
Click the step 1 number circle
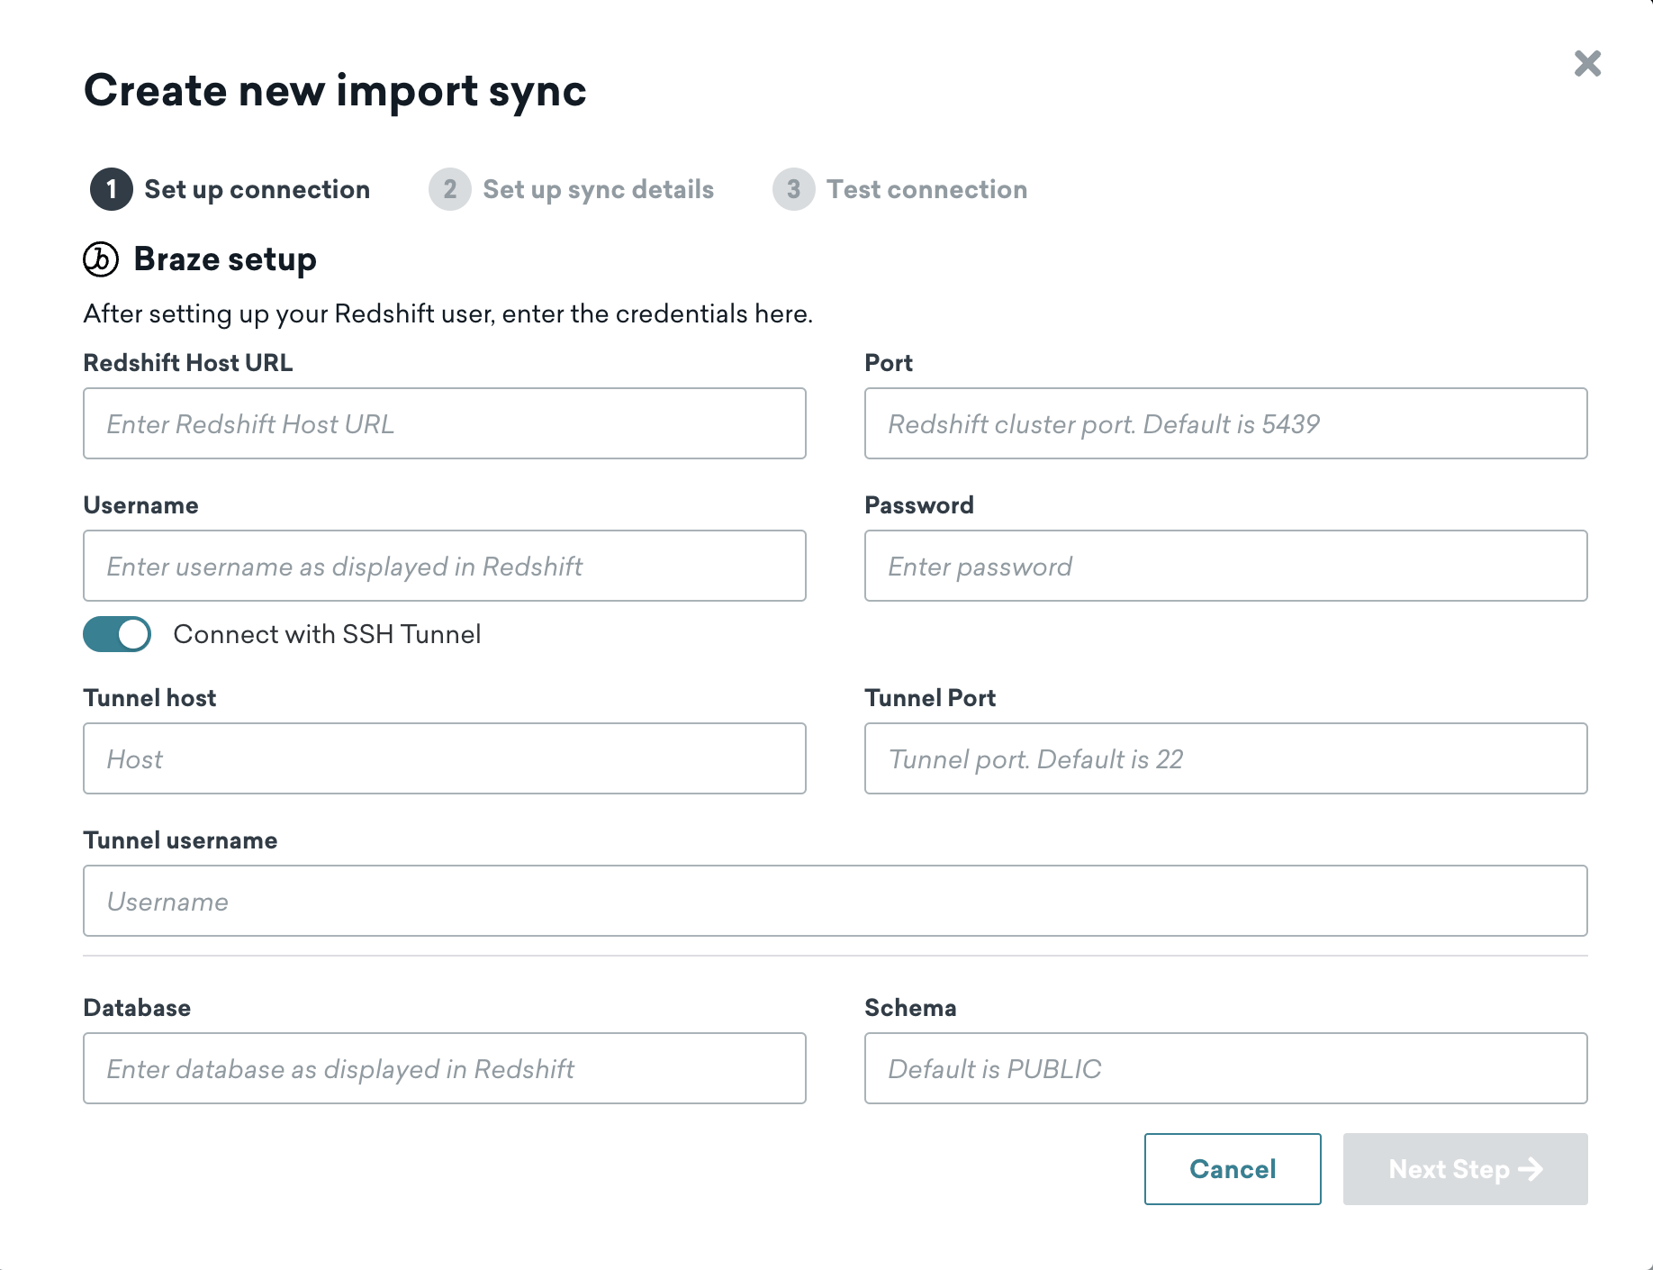(x=112, y=189)
